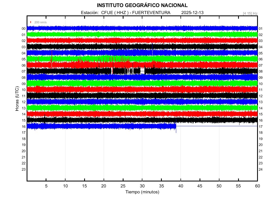Click the 5 minute tick label
278x208 pixels.
(46, 186)
